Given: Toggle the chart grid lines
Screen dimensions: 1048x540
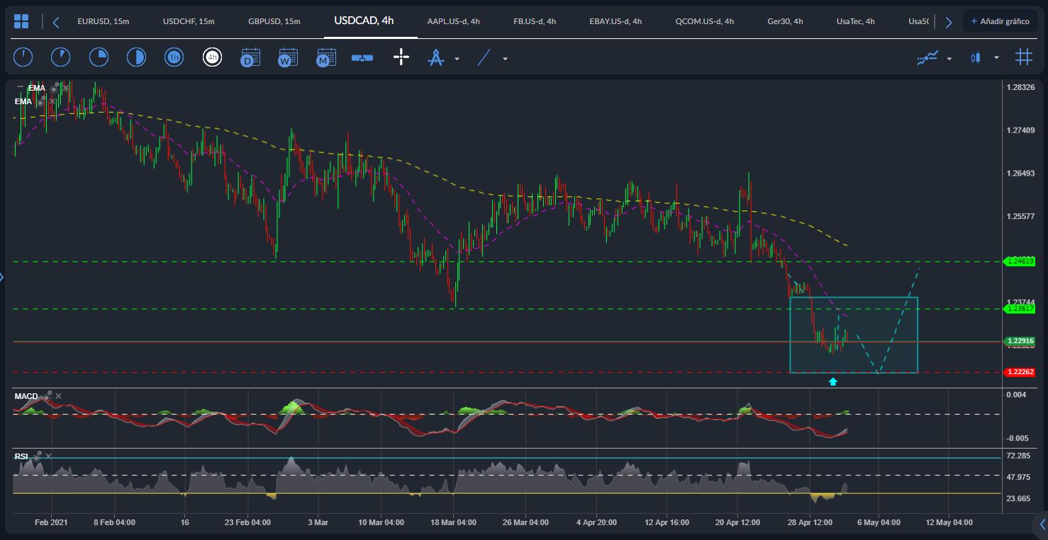Looking at the screenshot, I should [x=1023, y=57].
